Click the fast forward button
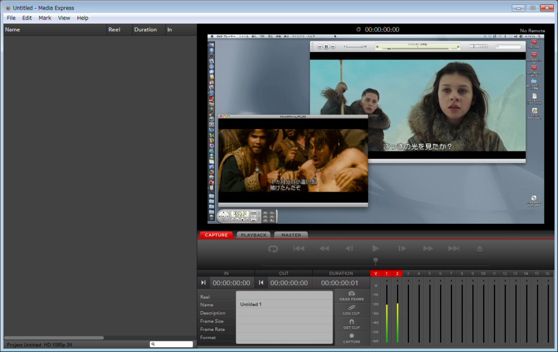558x352 pixels. coord(428,249)
